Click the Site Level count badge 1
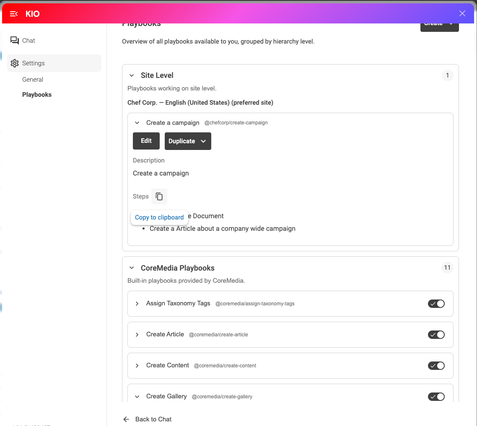The width and height of the screenshot is (477, 426). [447, 75]
